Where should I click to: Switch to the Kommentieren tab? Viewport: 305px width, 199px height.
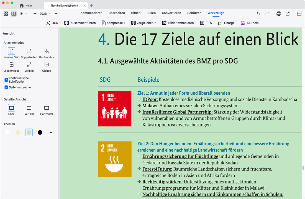pyautogui.click(x=91, y=13)
